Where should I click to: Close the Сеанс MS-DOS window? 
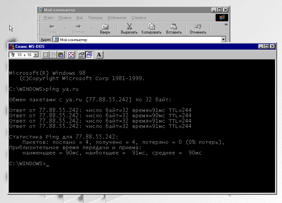point(272,47)
